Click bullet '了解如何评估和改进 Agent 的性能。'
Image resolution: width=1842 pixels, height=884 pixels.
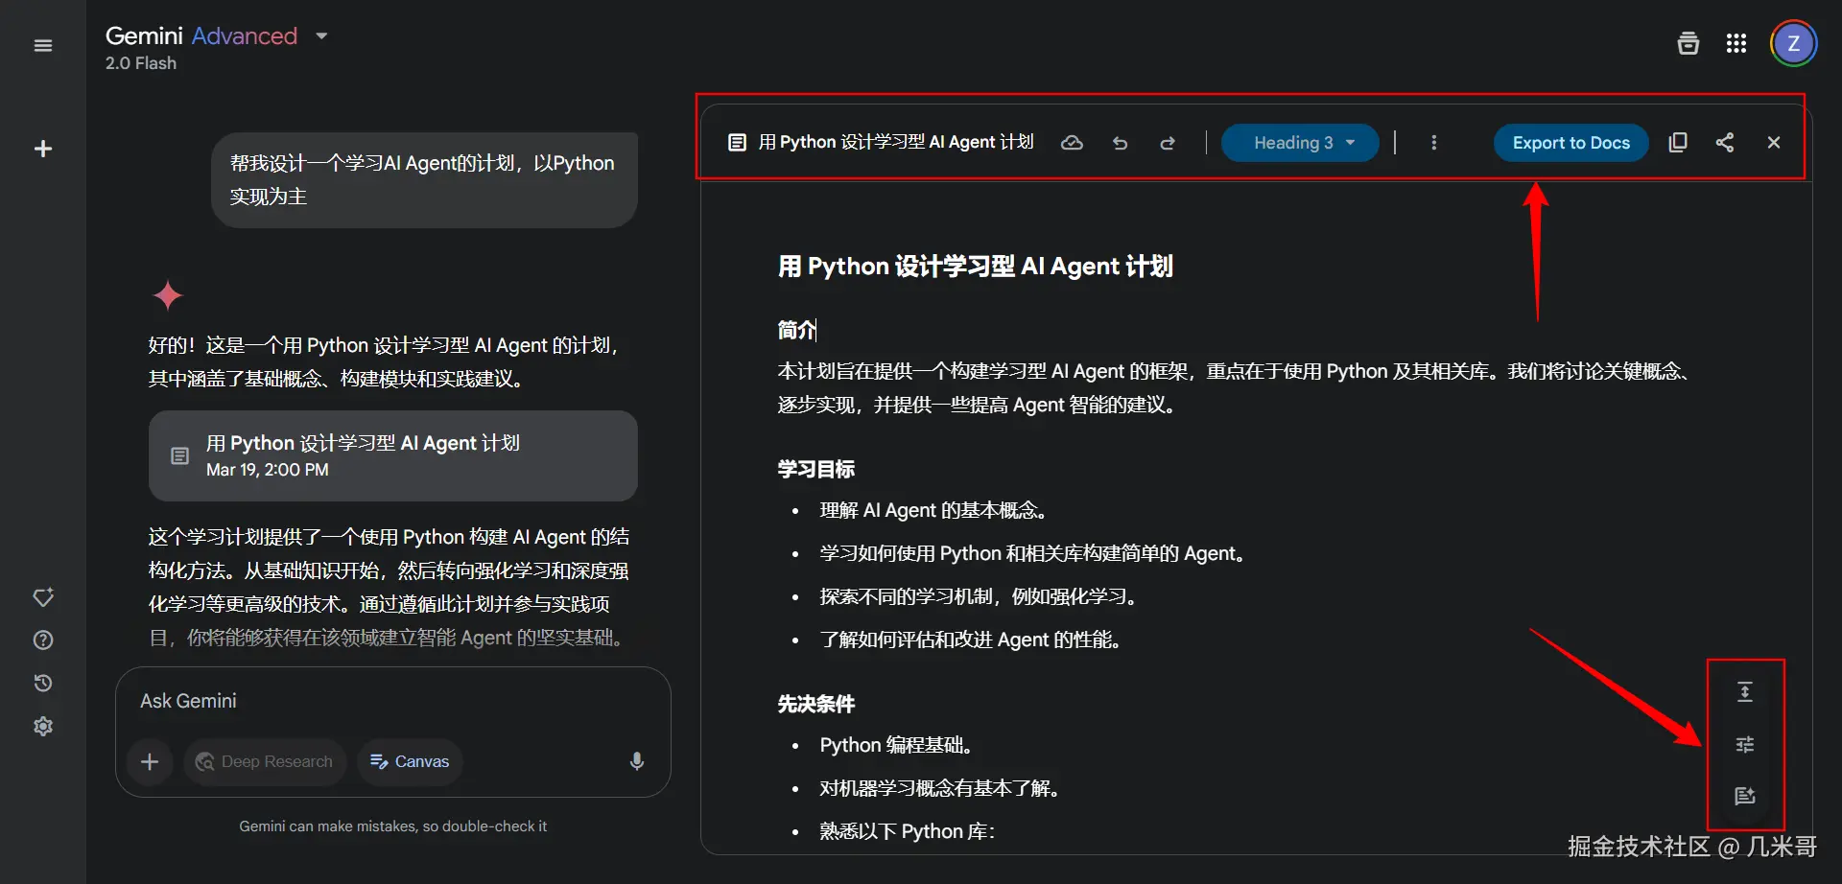click(x=971, y=640)
